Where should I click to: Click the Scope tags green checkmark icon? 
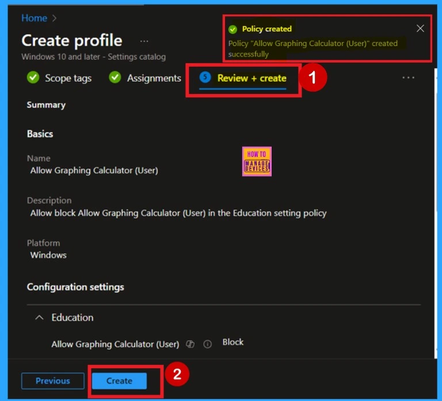[x=33, y=77]
